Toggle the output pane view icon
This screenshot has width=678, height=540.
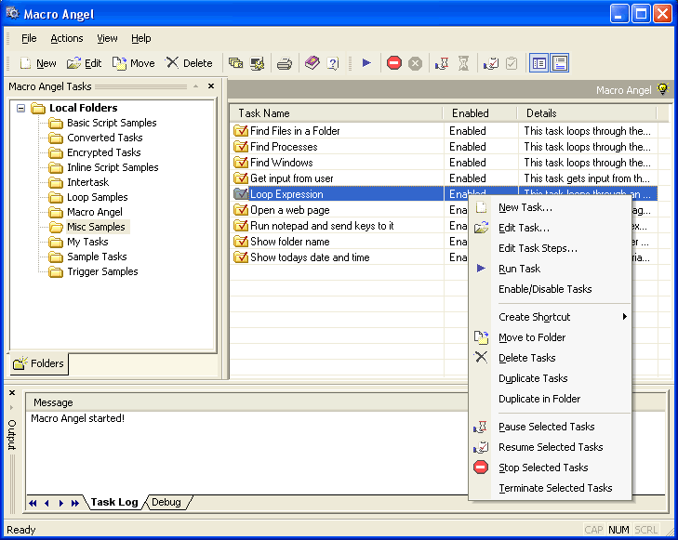(x=560, y=63)
